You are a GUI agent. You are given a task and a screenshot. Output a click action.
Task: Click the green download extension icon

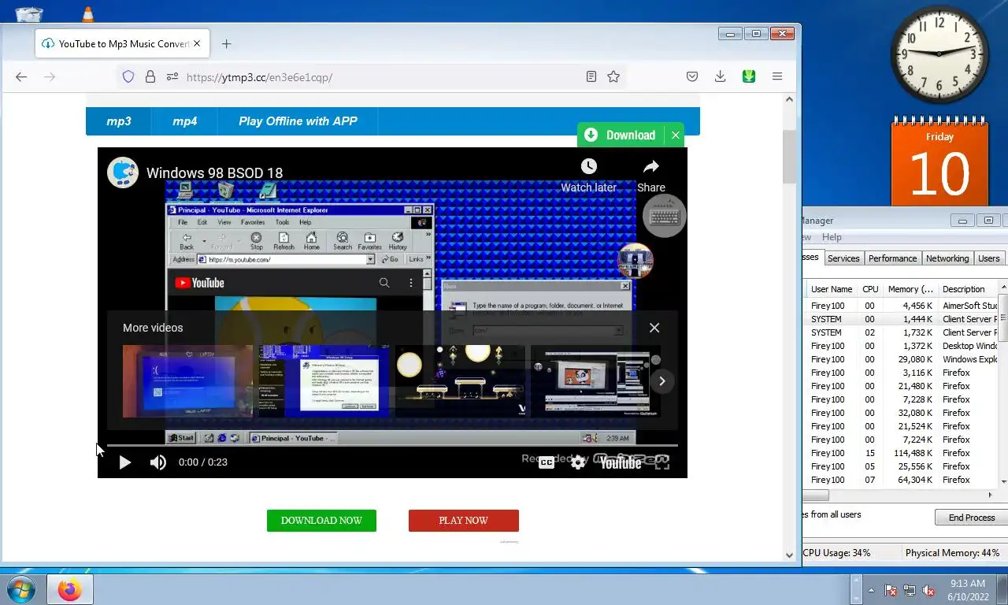pyautogui.click(x=749, y=76)
